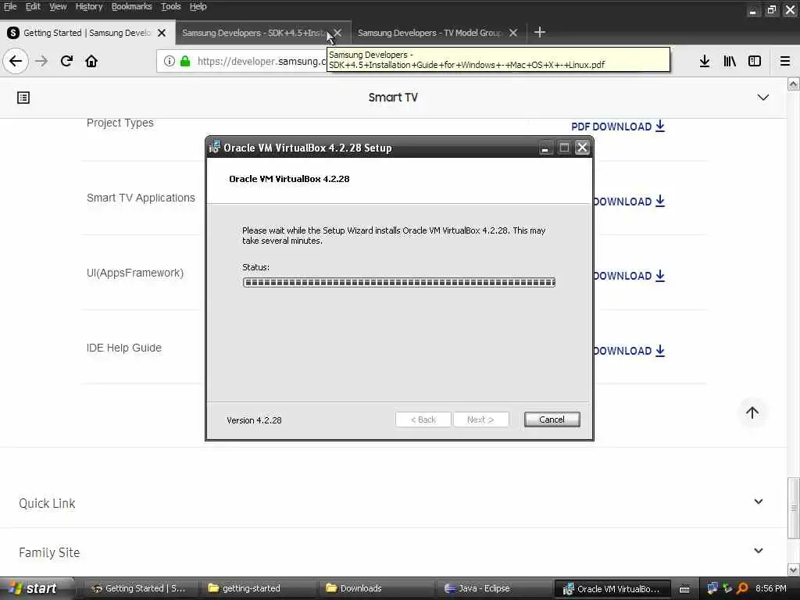Open the Bookmarks menu

(131, 6)
